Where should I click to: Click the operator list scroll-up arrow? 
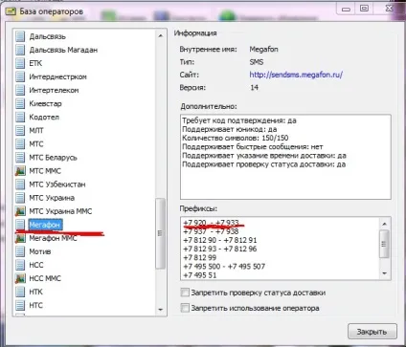(161, 36)
